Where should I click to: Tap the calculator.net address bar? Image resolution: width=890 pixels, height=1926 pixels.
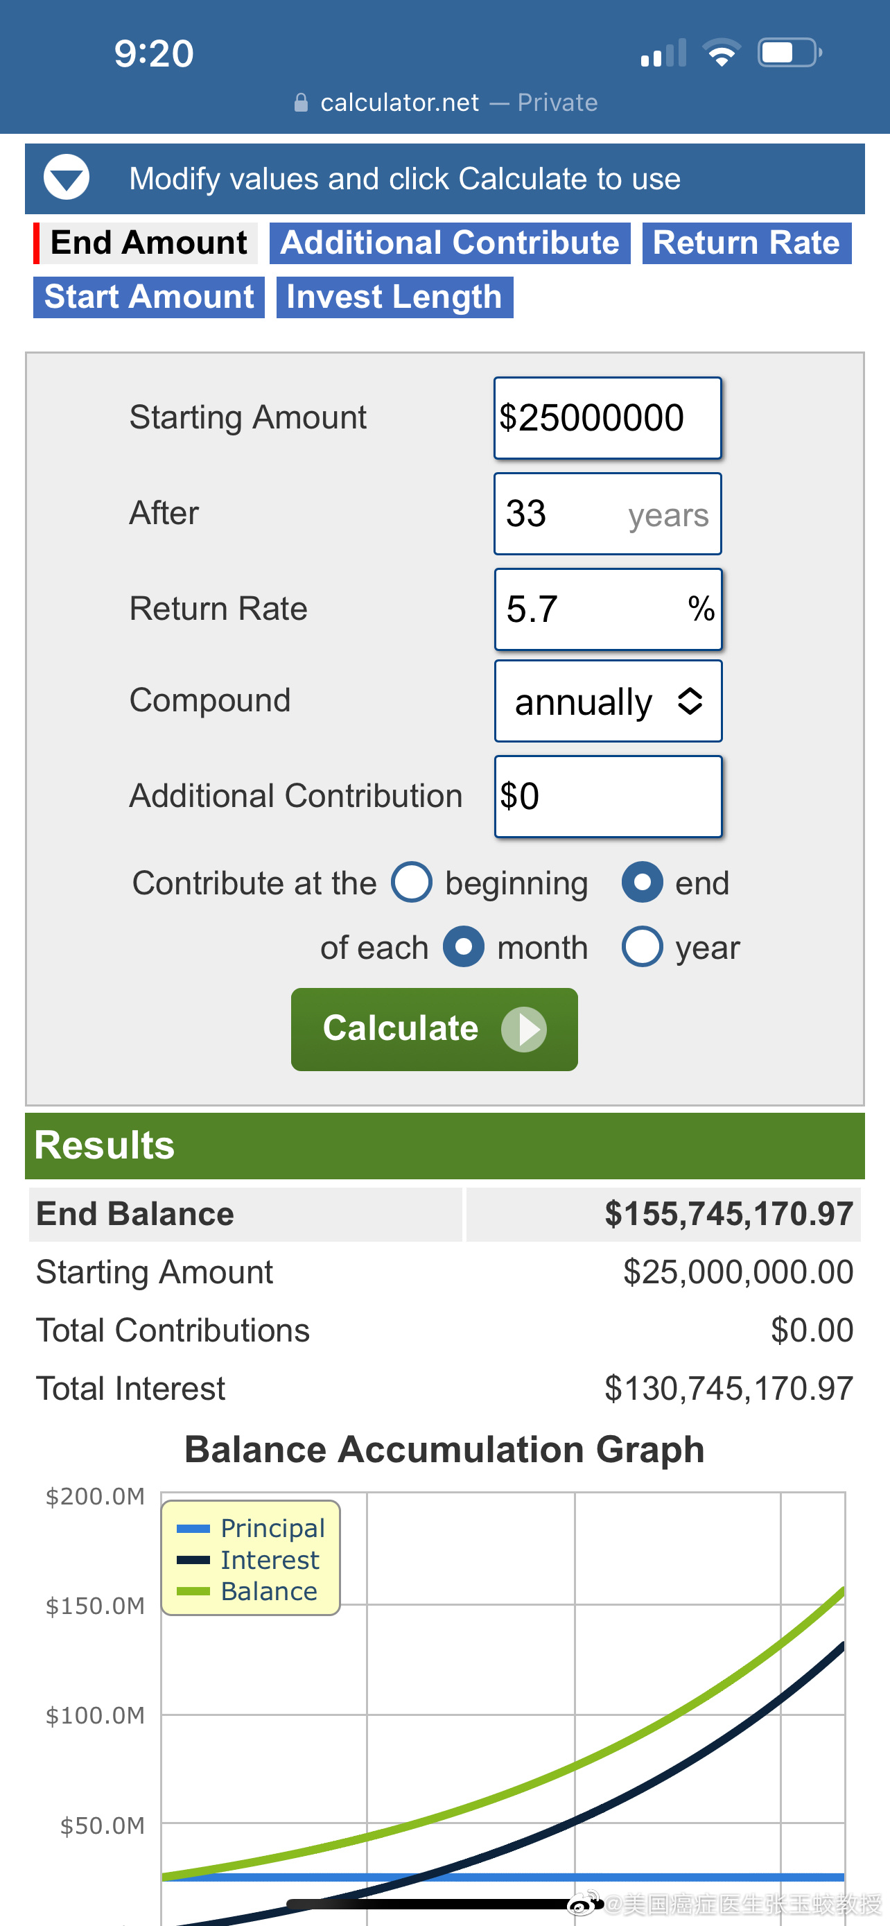446,103
